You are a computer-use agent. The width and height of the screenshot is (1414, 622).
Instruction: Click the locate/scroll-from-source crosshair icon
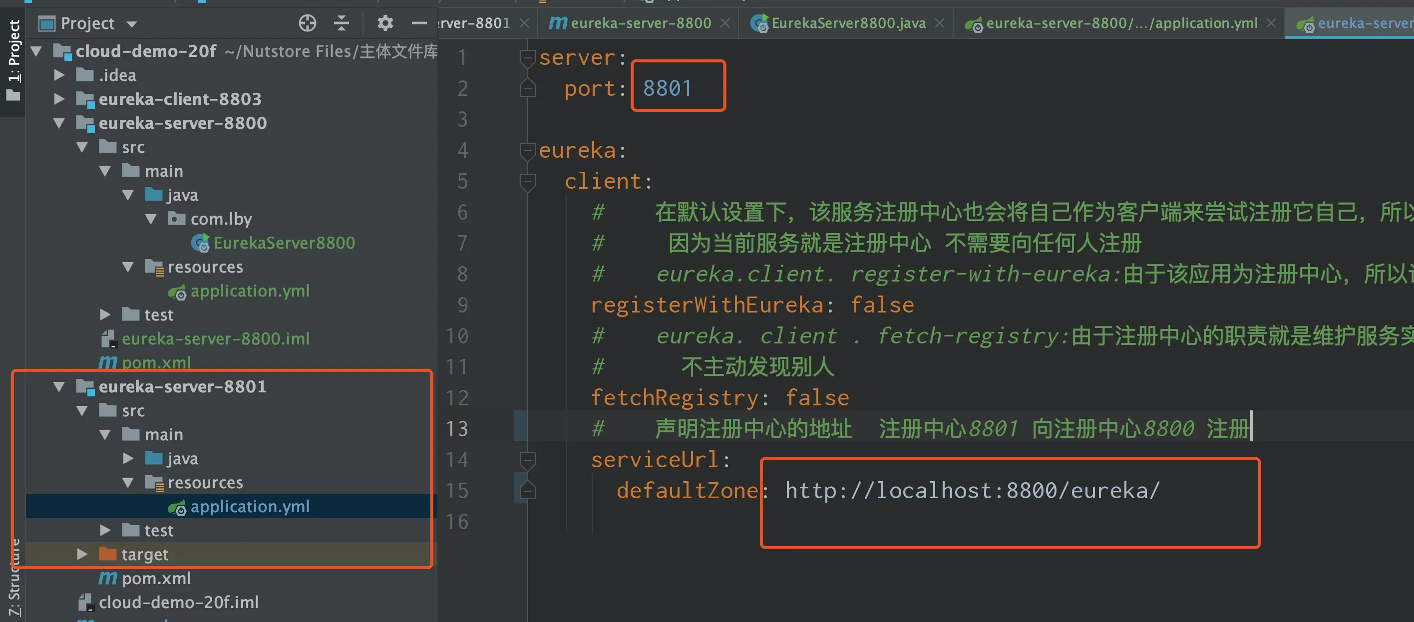coord(308,23)
